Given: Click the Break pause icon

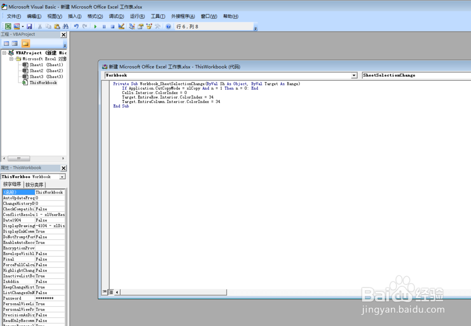Looking at the screenshot, I should click(x=104, y=26).
